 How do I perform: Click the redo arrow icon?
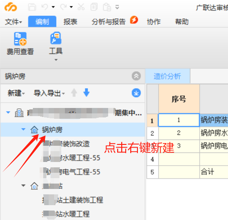63,7
